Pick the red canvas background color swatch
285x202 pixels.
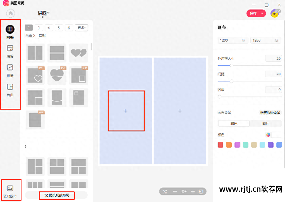click(x=220, y=145)
